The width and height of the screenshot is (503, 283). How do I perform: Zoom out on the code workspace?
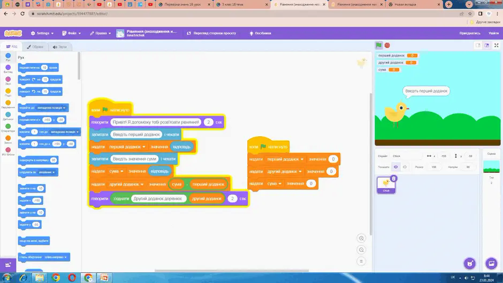361,250
